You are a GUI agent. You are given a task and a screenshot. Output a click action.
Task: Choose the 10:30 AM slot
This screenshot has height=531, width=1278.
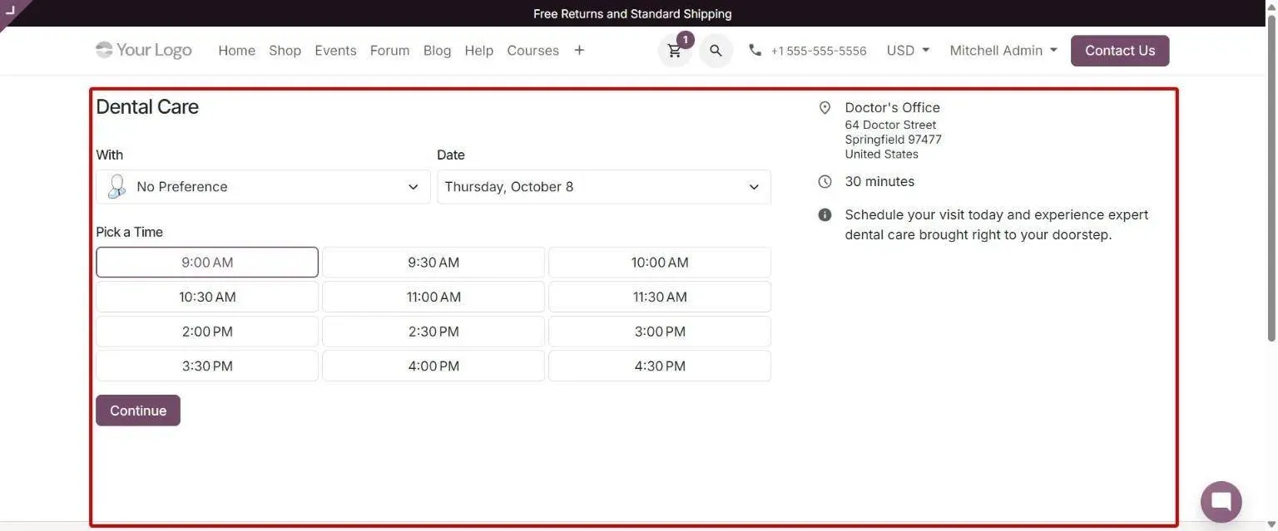207,297
